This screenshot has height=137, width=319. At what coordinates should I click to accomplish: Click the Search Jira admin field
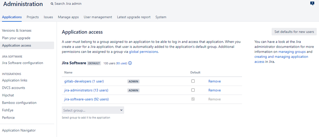pyautogui.click(x=68, y=4)
